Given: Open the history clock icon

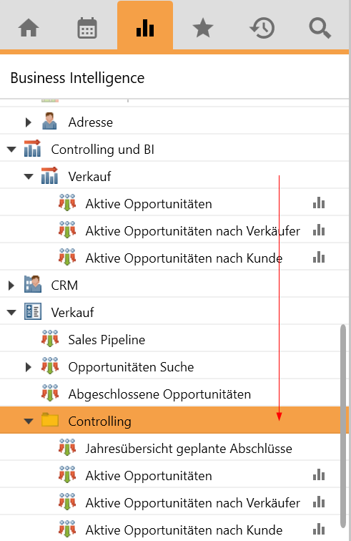Looking at the screenshot, I should pos(262,28).
